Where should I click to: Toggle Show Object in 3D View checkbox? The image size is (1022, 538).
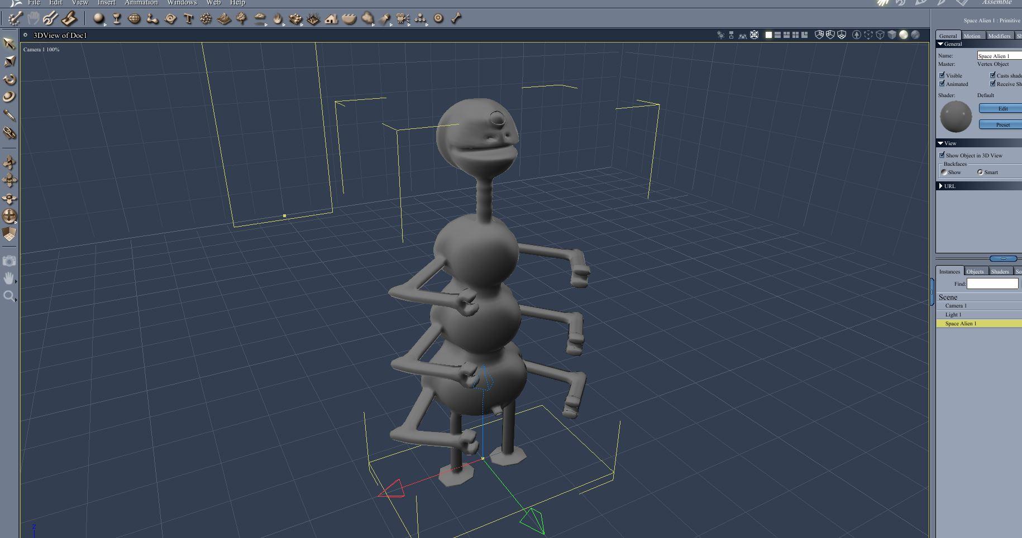point(942,155)
